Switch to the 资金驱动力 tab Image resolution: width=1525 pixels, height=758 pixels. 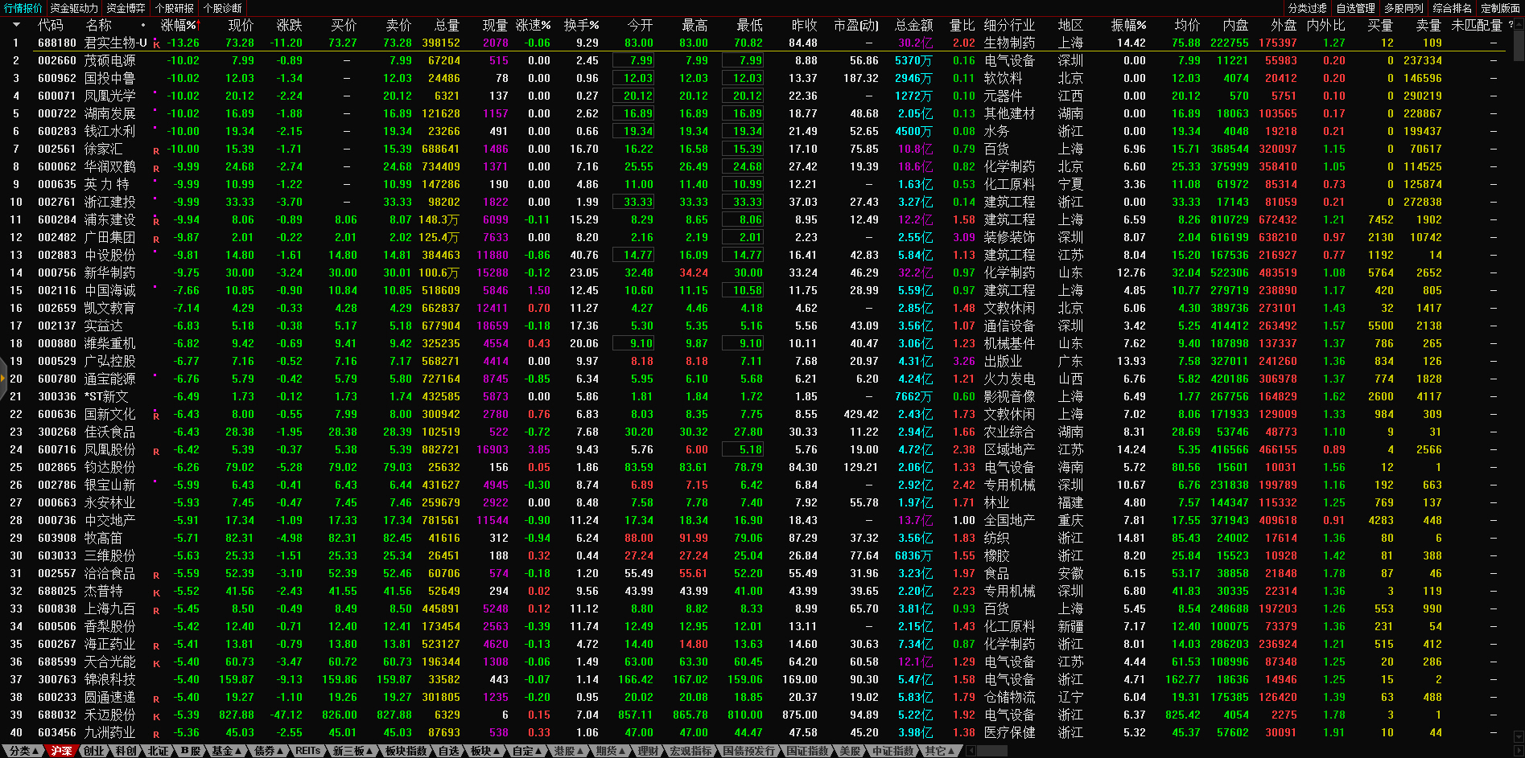74,8
